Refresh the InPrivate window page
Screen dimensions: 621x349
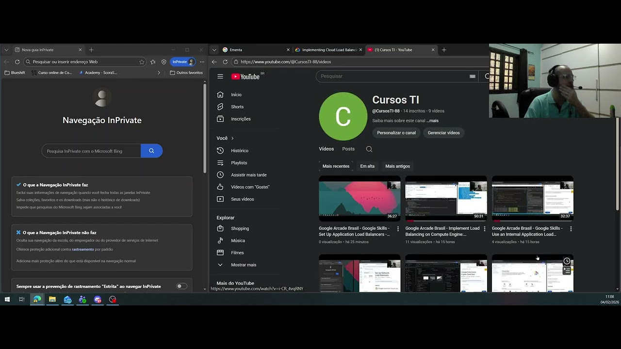click(x=17, y=62)
